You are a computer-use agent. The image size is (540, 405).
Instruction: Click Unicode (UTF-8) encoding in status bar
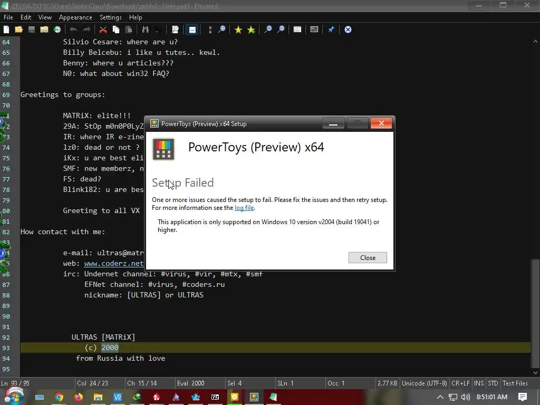pos(425,383)
